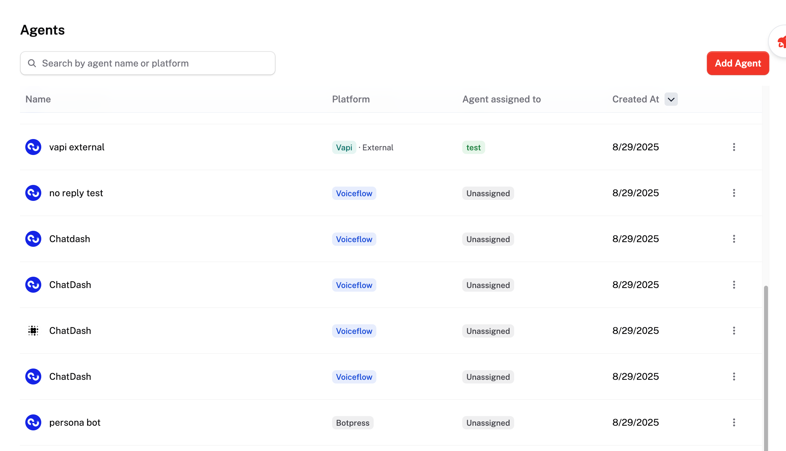Click Unassigned badge for no reply test
This screenshot has height=451, width=786.
click(x=488, y=193)
